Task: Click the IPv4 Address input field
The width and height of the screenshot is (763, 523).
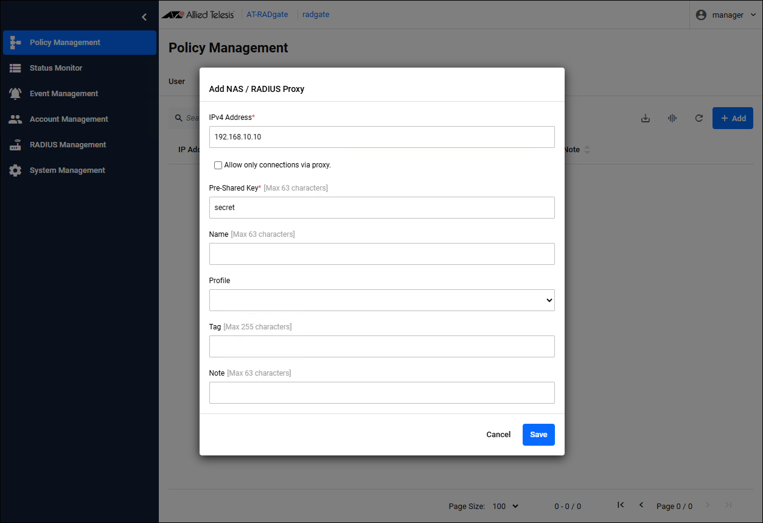Action: coord(381,137)
